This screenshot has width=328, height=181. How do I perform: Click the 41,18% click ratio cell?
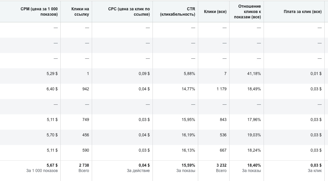pyautogui.click(x=254, y=74)
